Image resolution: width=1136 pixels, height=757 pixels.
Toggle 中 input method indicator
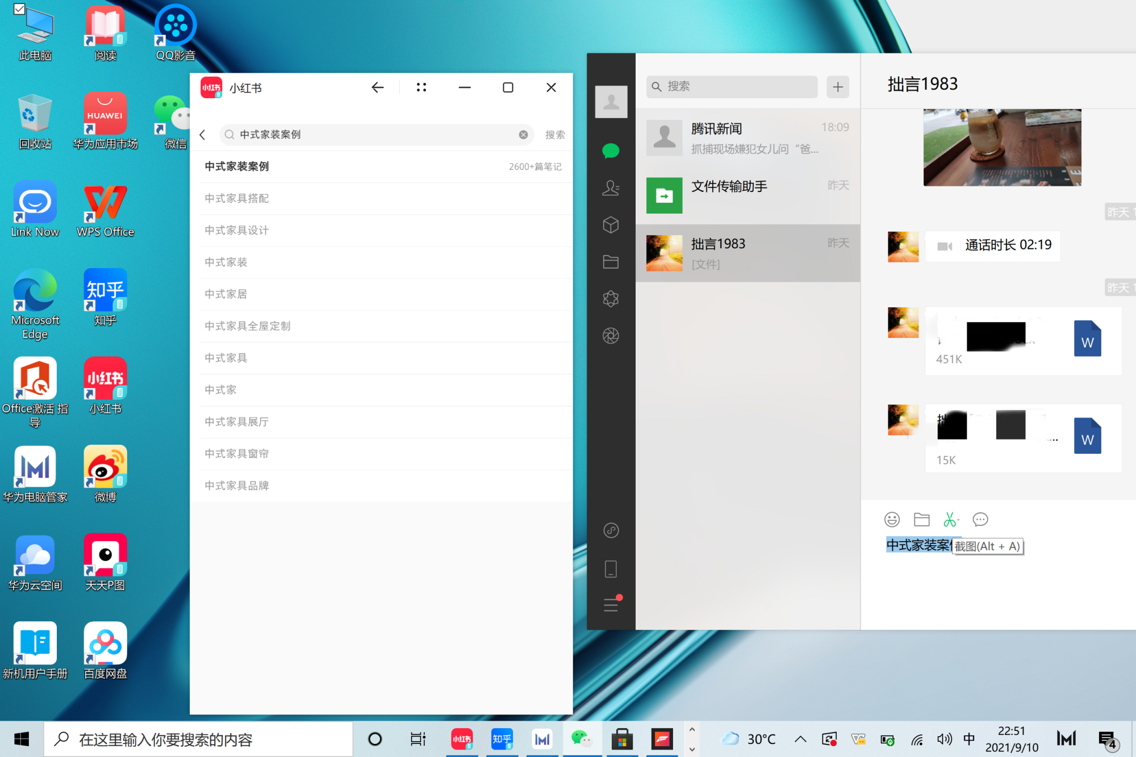[x=969, y=739]
